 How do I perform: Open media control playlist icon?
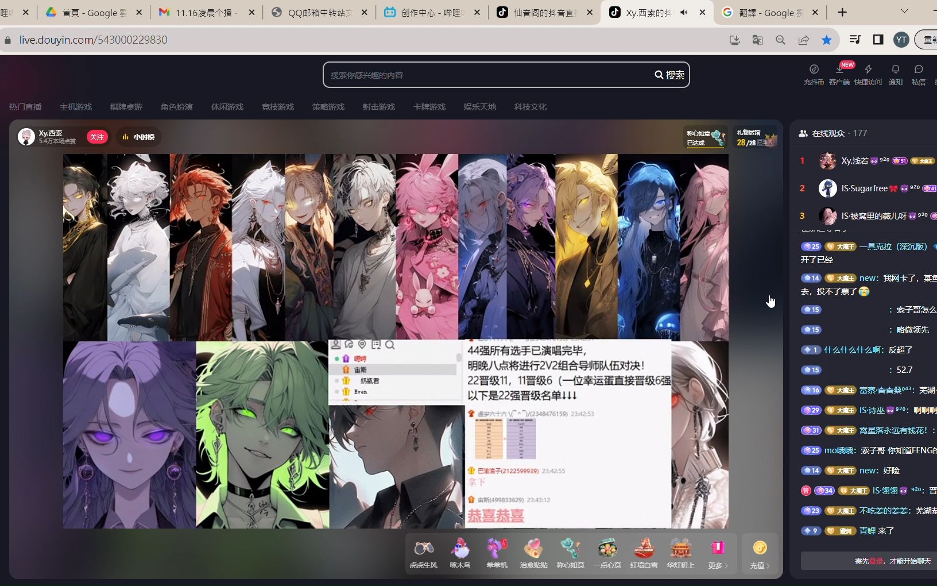click(855, 39)
